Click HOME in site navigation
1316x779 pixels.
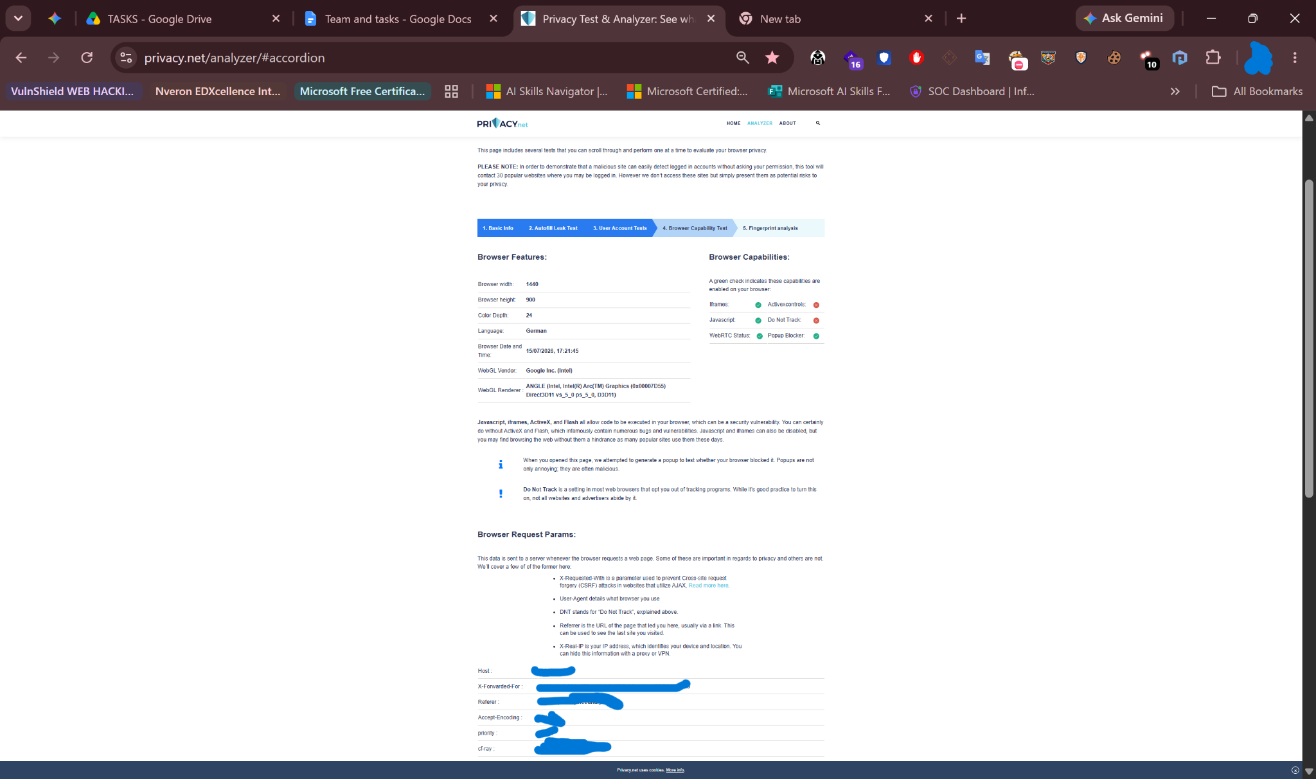[x=734, y=123]
